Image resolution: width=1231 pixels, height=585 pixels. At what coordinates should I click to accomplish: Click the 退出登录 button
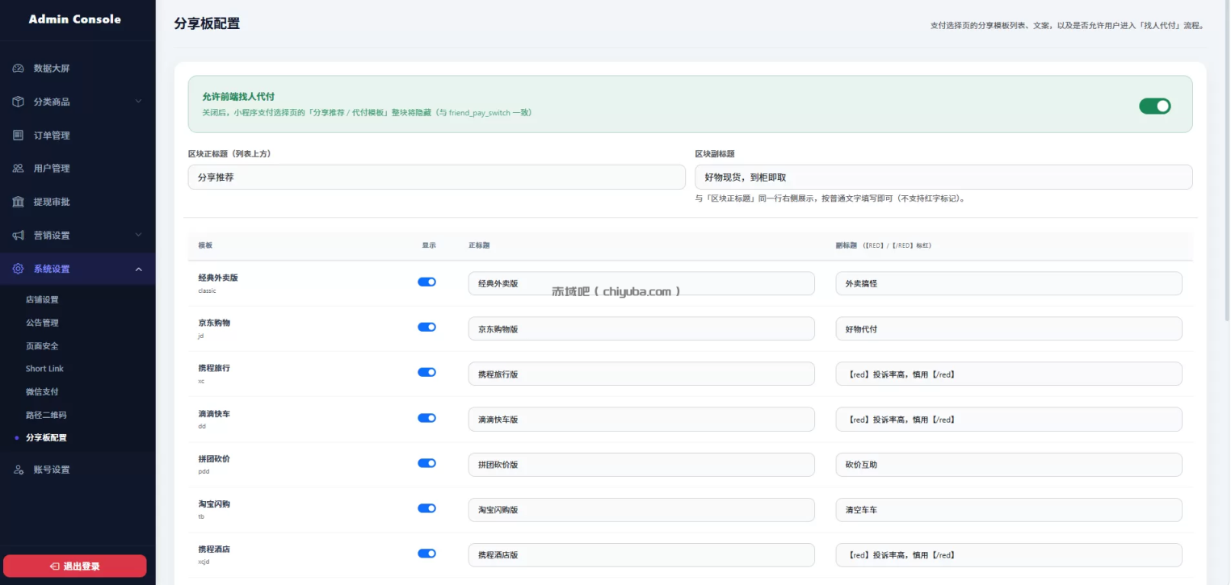coord(75,566)
